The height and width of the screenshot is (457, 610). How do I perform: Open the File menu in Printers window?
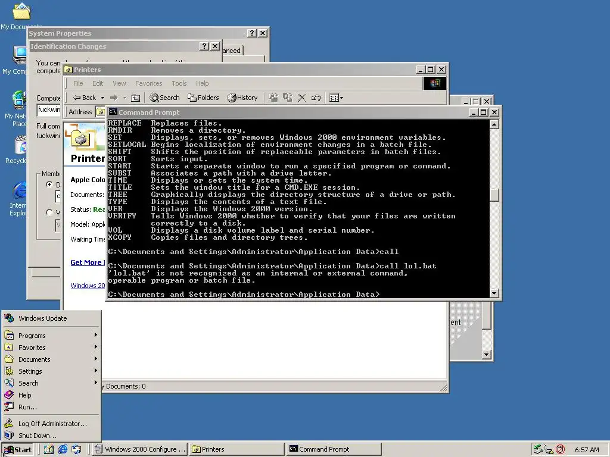(78, 83)
